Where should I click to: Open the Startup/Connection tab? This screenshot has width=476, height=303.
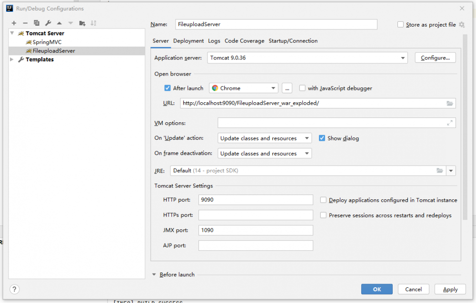pos(293,41)
